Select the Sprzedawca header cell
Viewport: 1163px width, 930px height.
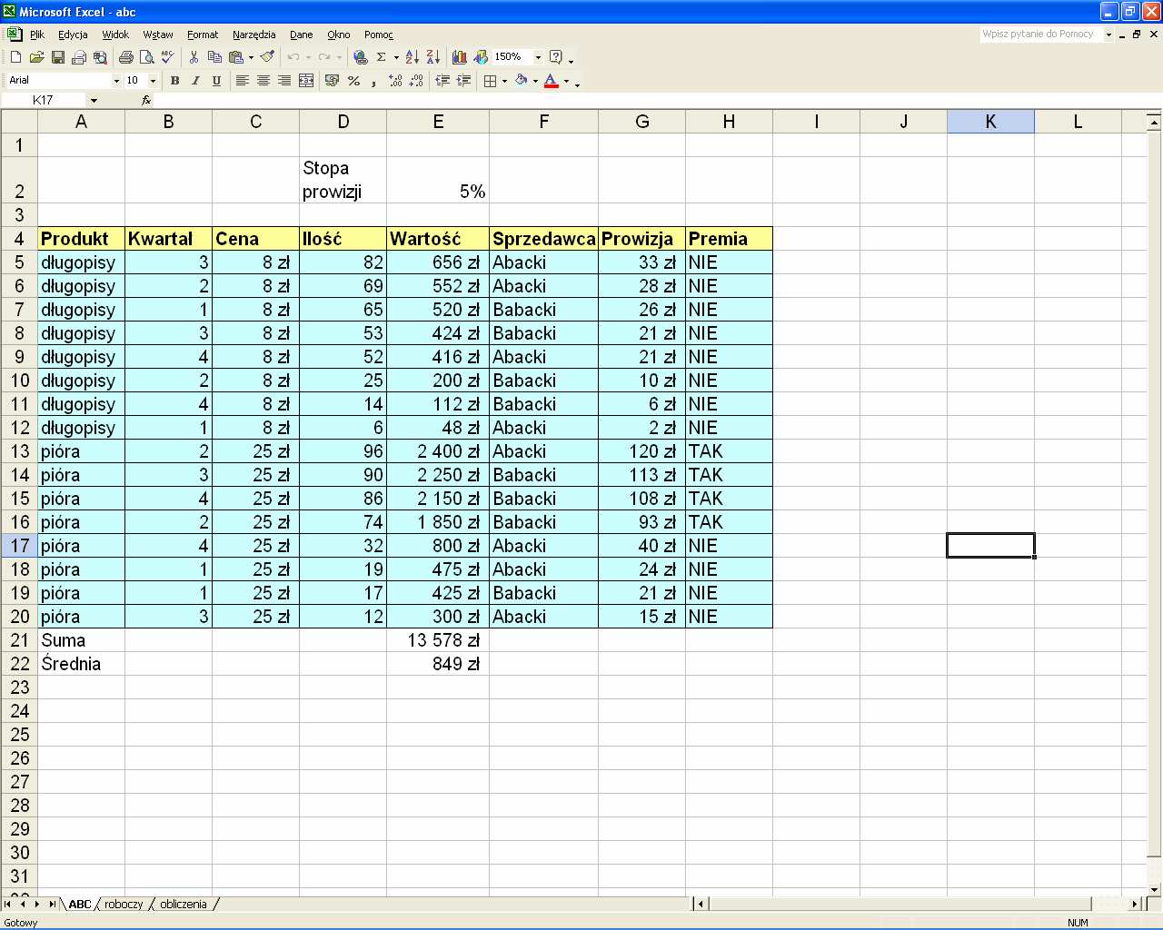pyautogui.click(x=543, y=239)
